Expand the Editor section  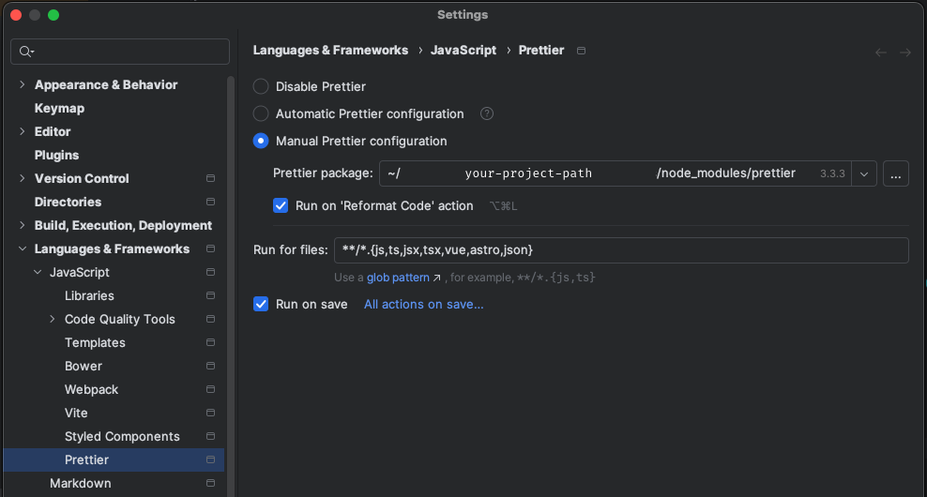pos(23,131)
